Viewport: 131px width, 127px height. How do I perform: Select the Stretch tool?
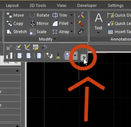coord(16,32)
